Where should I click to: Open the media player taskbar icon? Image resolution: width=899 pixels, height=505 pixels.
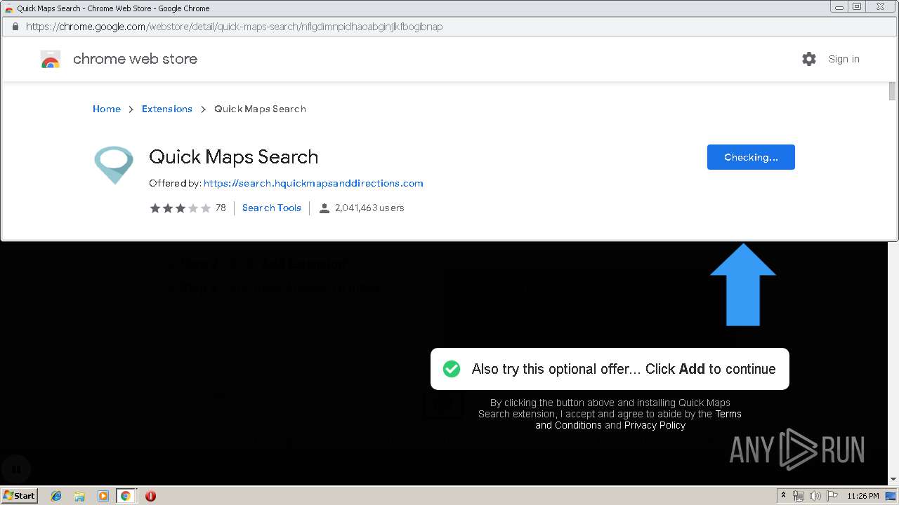pos(103,496)
